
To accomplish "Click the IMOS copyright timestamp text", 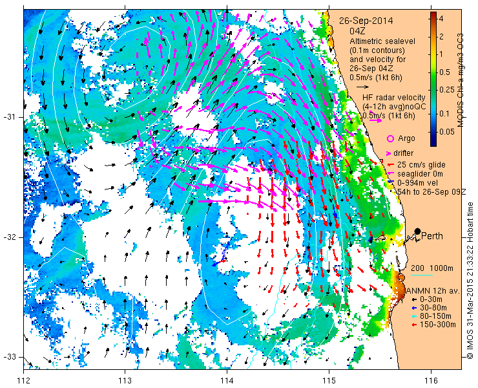I will 470,281.
